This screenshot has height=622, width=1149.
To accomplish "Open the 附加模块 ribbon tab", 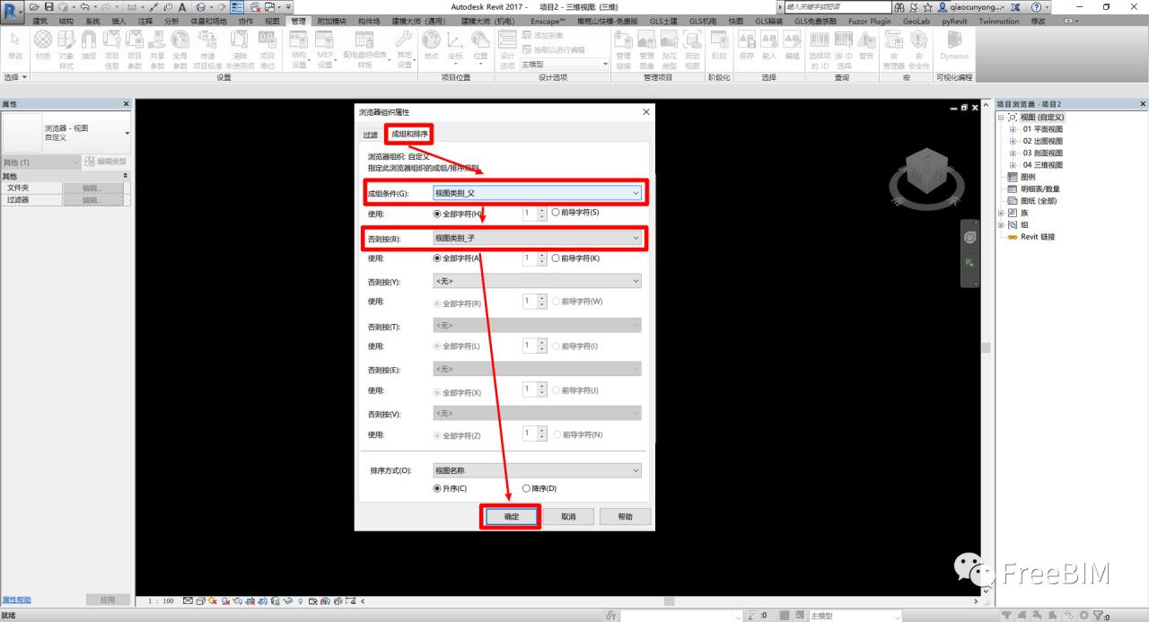I will point(331,21).
